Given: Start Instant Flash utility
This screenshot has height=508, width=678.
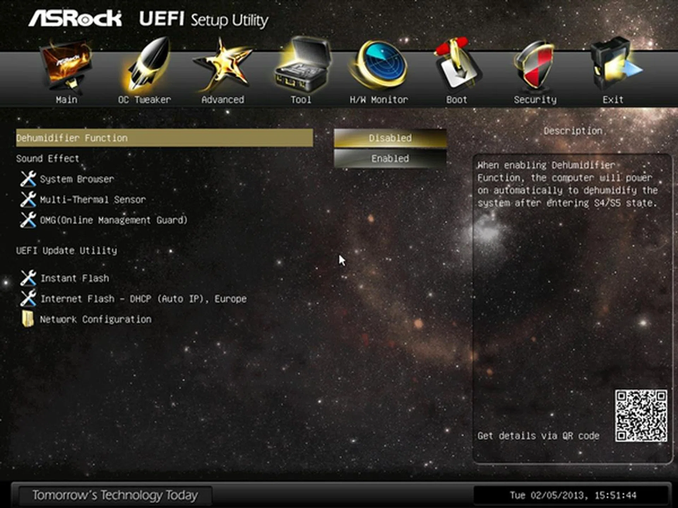Looking at the screenshot, I should coord(75,278).
